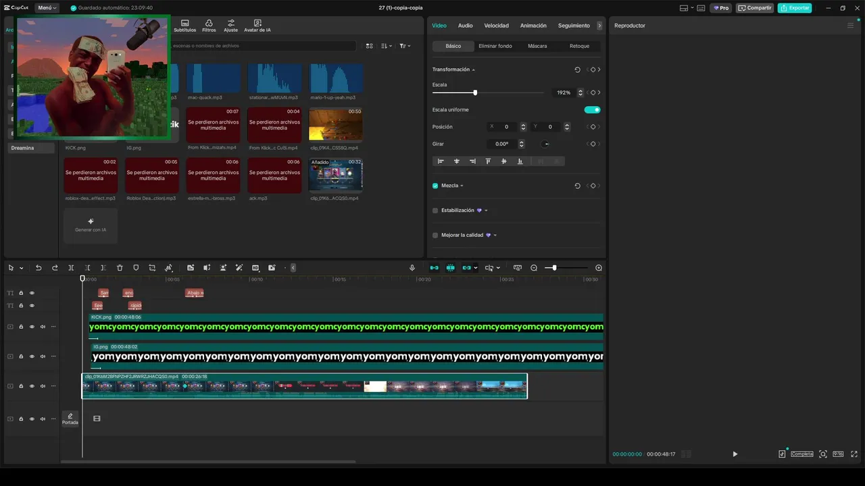Split the clip at the playhead

pyautogui.click(x=71, y=268)
